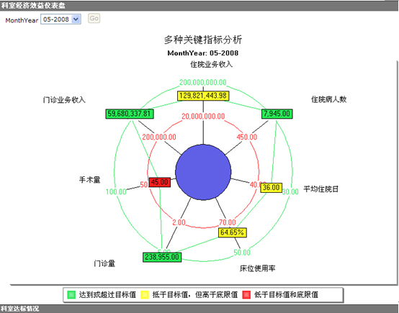The height and width of the screenshot is (313, 399).
Task: Select the 59,680,337.81 green value box
Action: point(130,114)
